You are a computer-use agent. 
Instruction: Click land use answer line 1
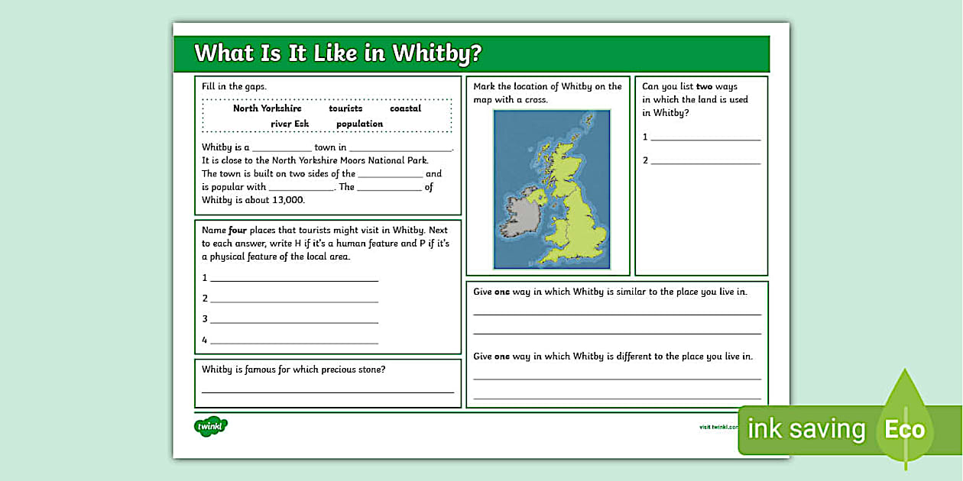(x=705, y=138)
